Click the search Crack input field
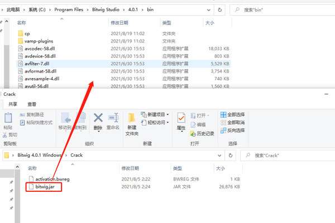The height and width of the screenshot is (223, 335). (x=289, y=156)
